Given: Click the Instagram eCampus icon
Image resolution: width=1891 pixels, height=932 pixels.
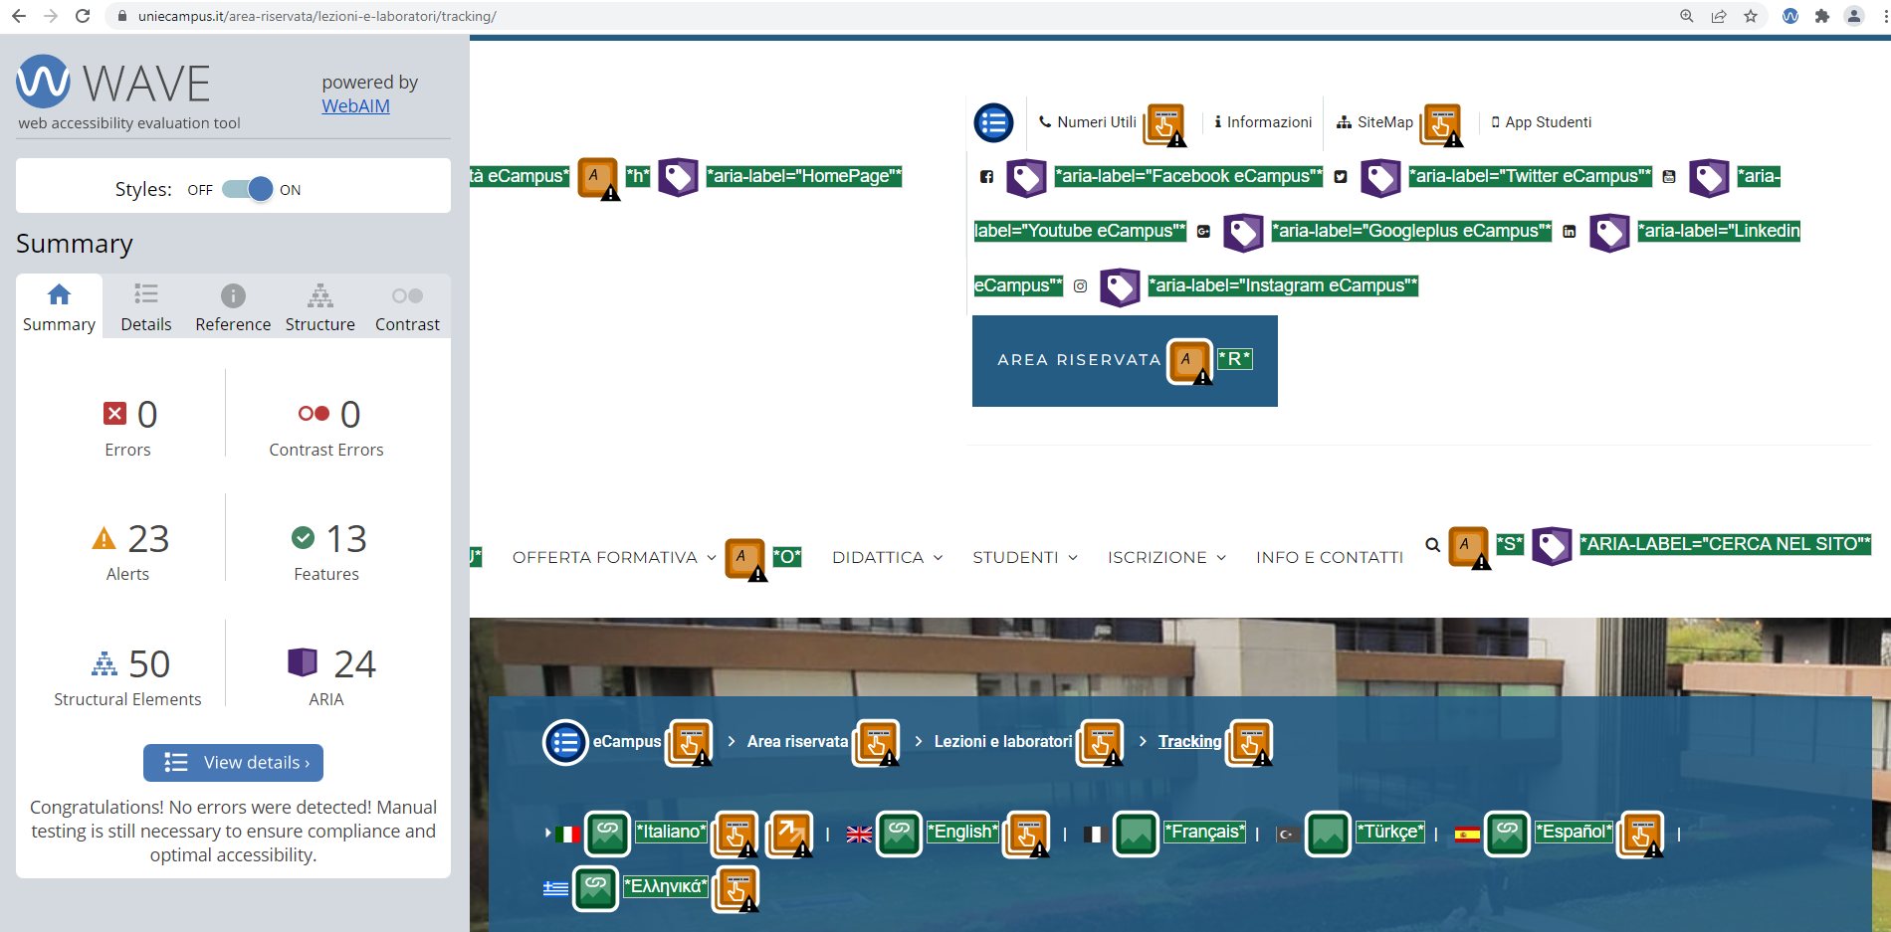Looking at the screenshot, I should 1080,285.
